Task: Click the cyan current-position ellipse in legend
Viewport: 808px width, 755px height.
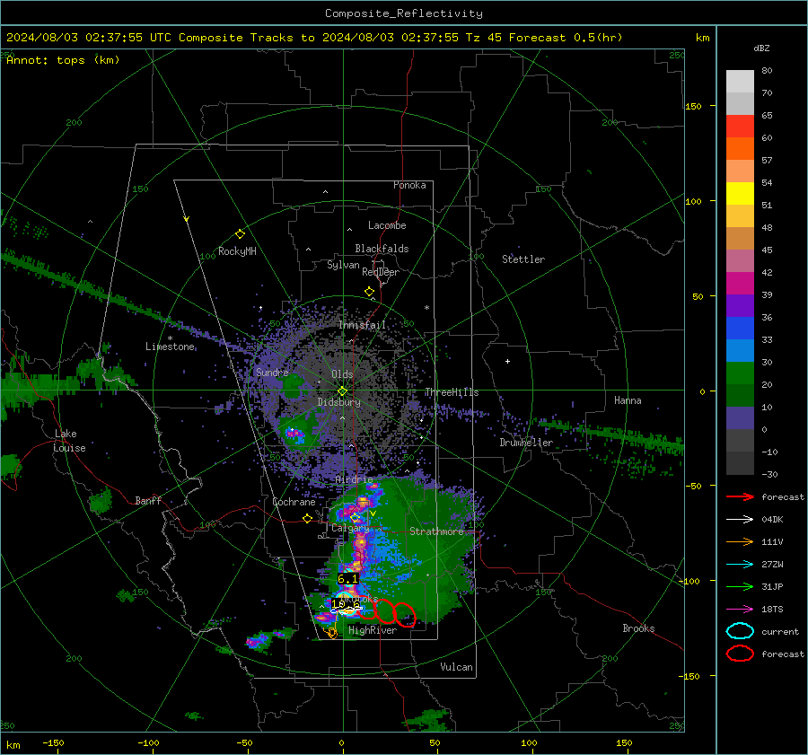Action: [x=740, y=631]
